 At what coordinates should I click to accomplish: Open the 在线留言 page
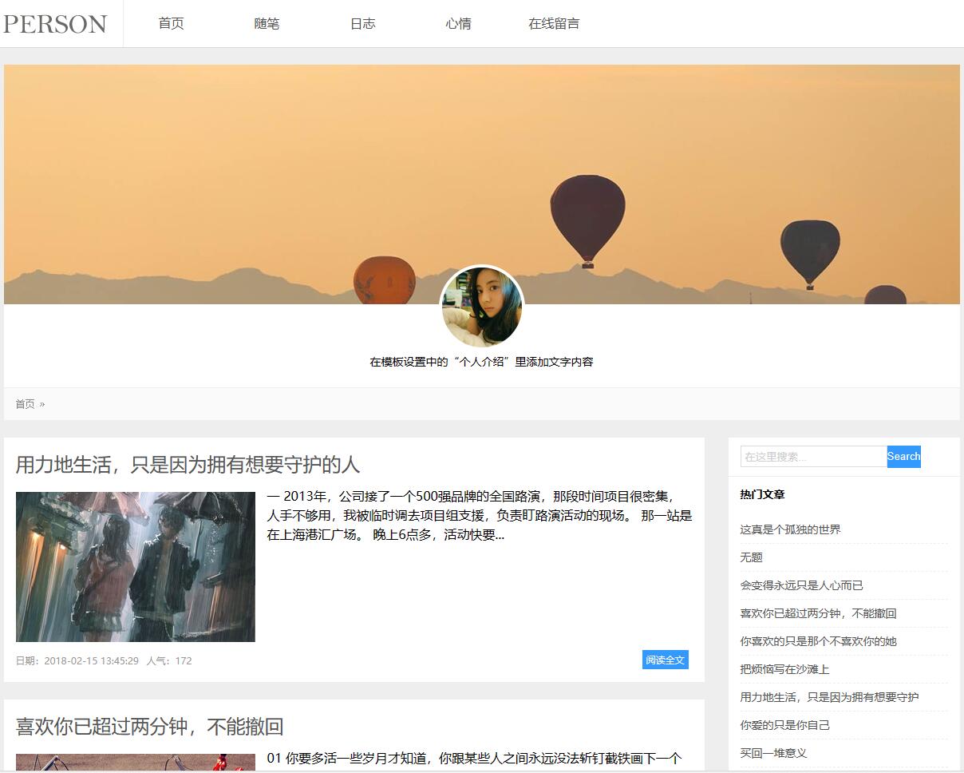coord(554,24)
